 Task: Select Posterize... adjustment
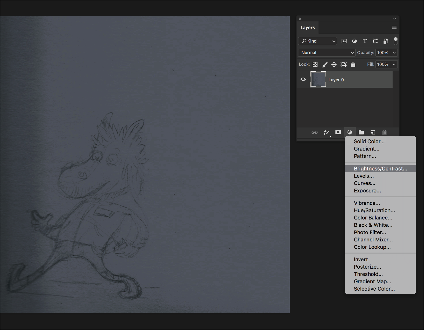click(x=380, y=267)
